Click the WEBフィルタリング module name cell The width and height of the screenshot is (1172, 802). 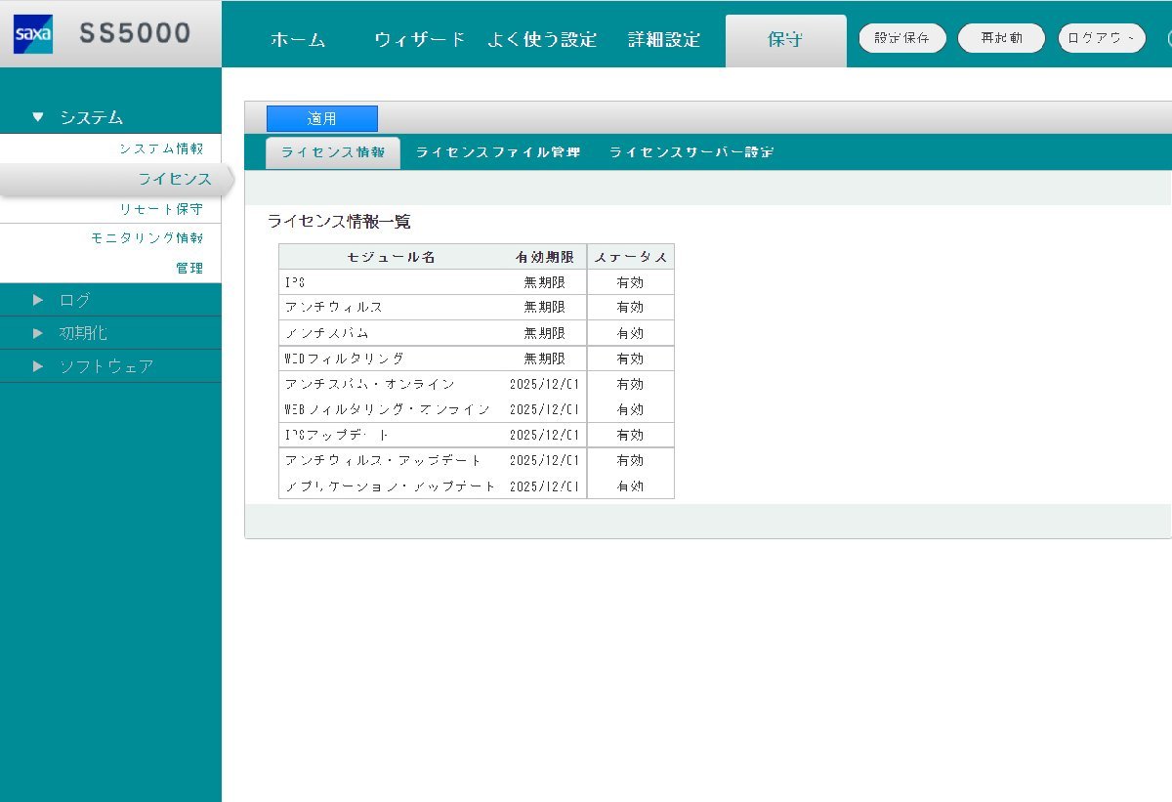pyautogui.click(x=344, y=359)
